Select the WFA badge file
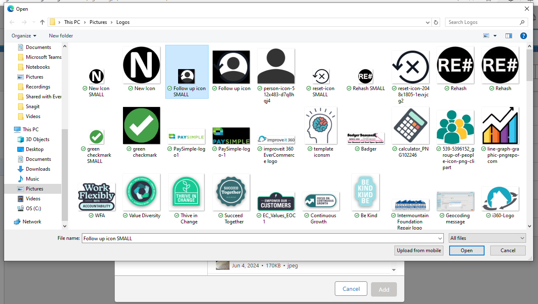This screenshot has width=538, height=304. [96, 200]
